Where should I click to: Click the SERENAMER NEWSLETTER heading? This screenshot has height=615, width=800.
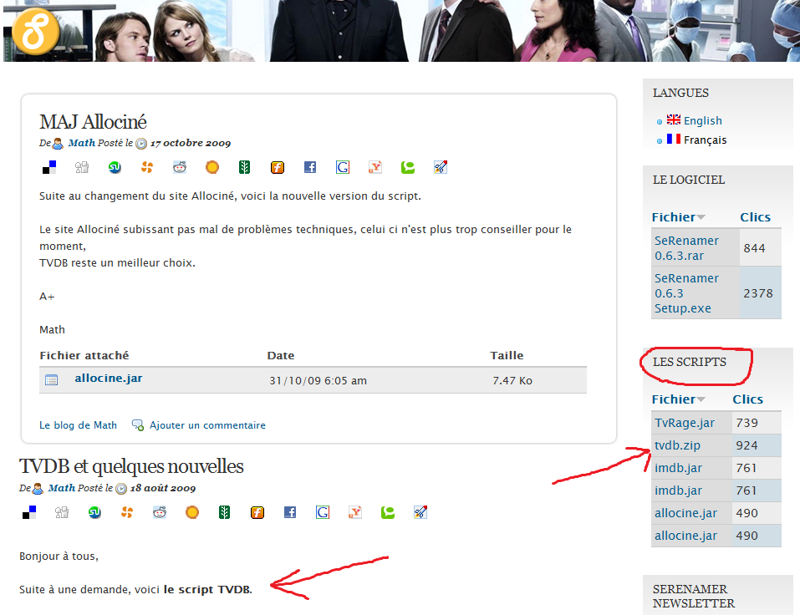click(694, 596)
